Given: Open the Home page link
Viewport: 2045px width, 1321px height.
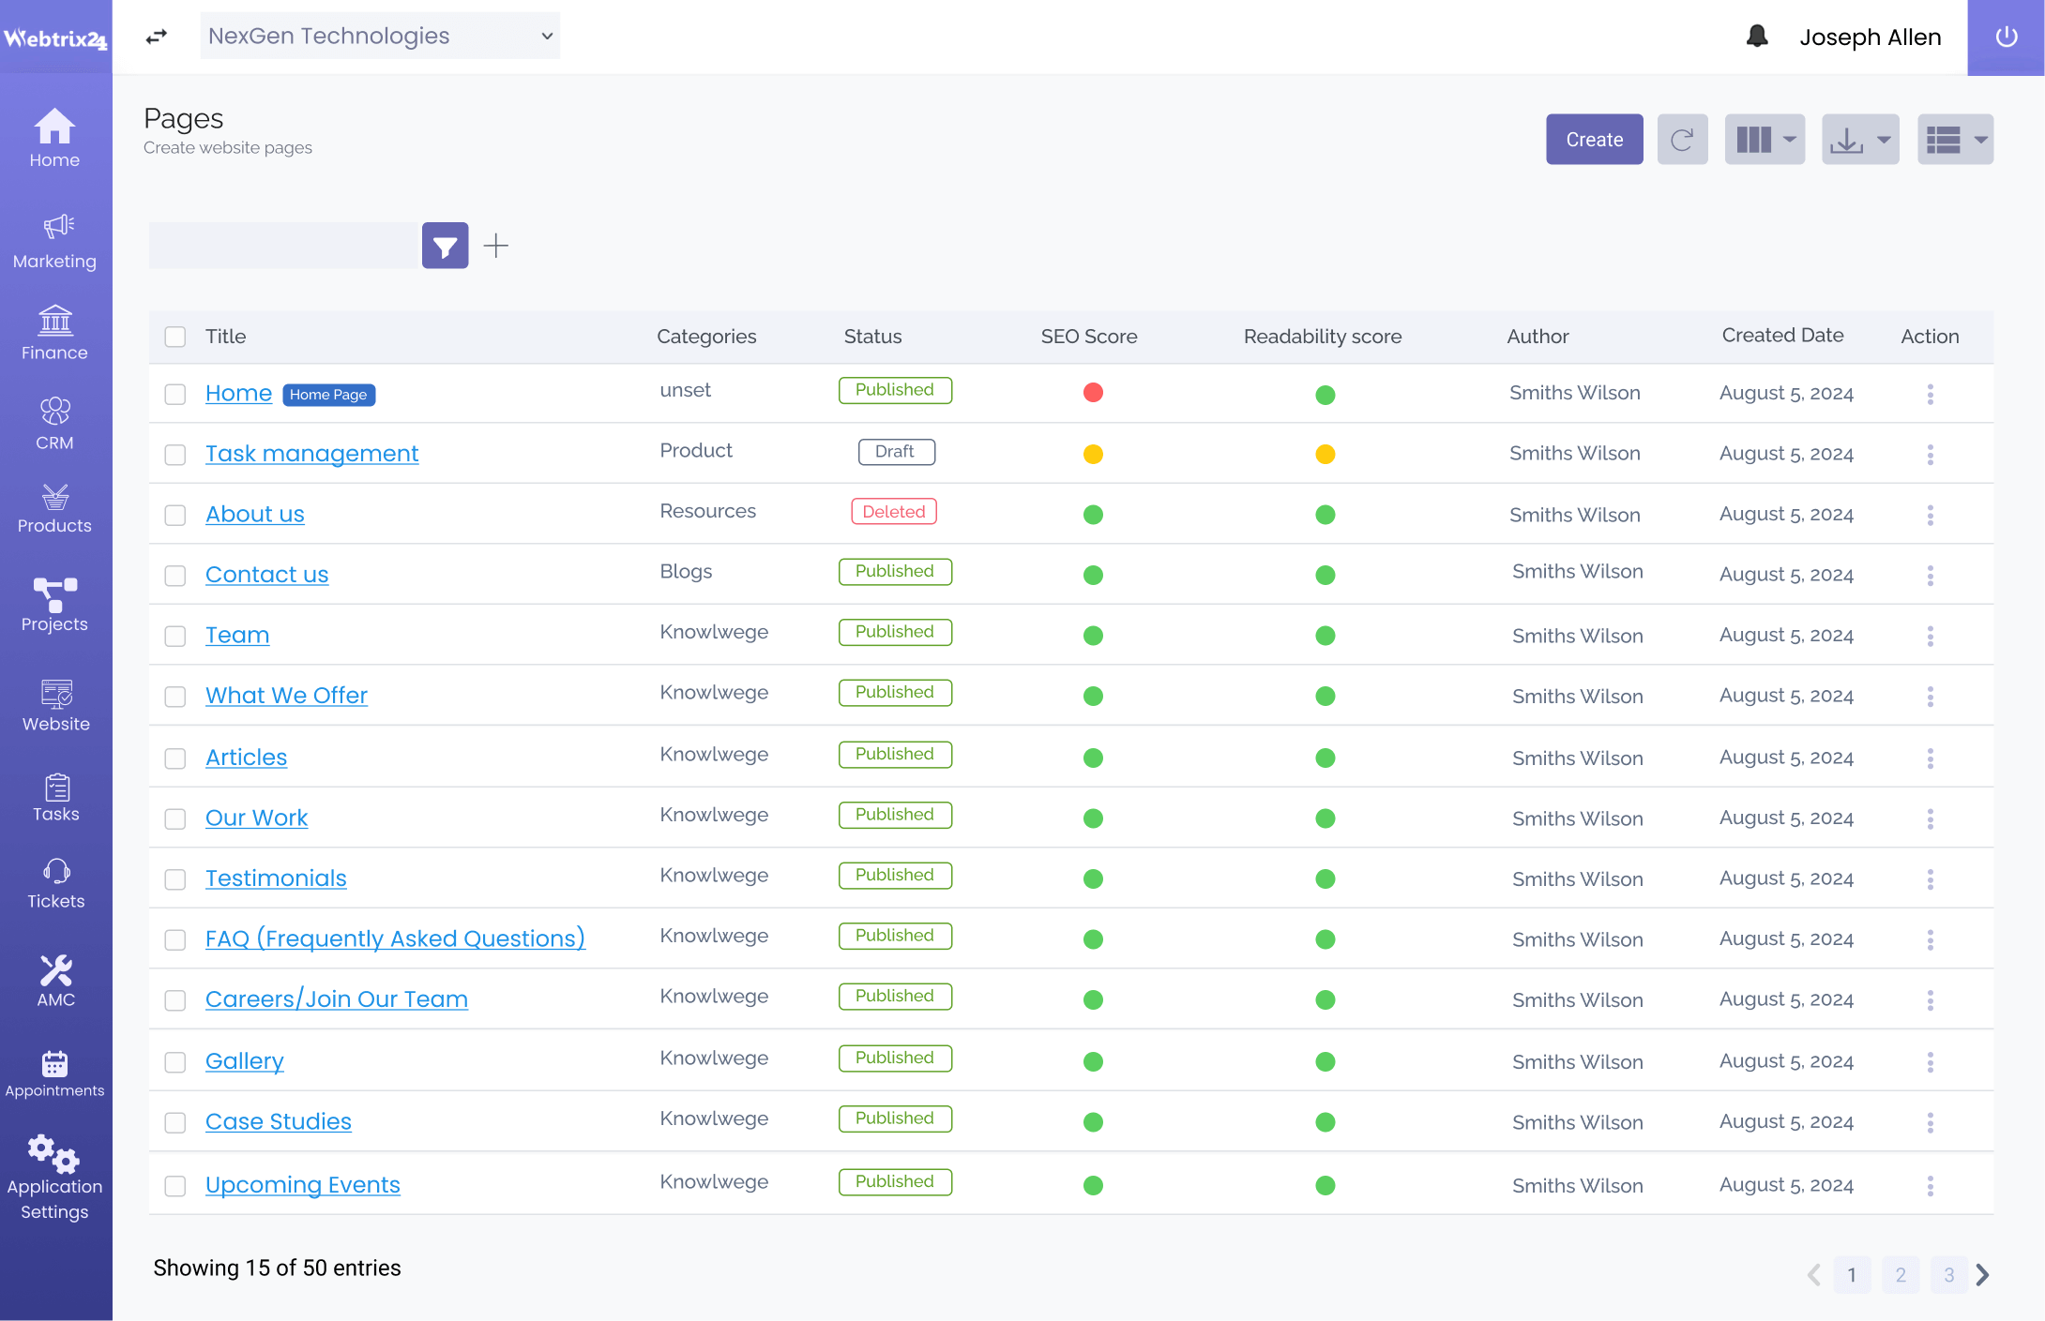Looking at the screenshot, I should tap(238, 394).
